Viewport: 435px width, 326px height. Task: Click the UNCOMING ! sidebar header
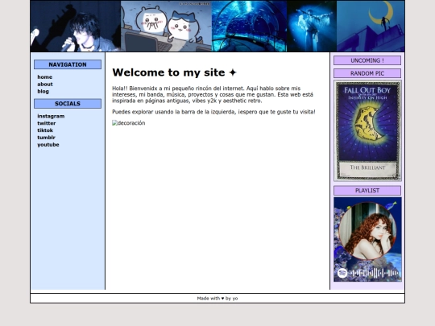[367, 60]
